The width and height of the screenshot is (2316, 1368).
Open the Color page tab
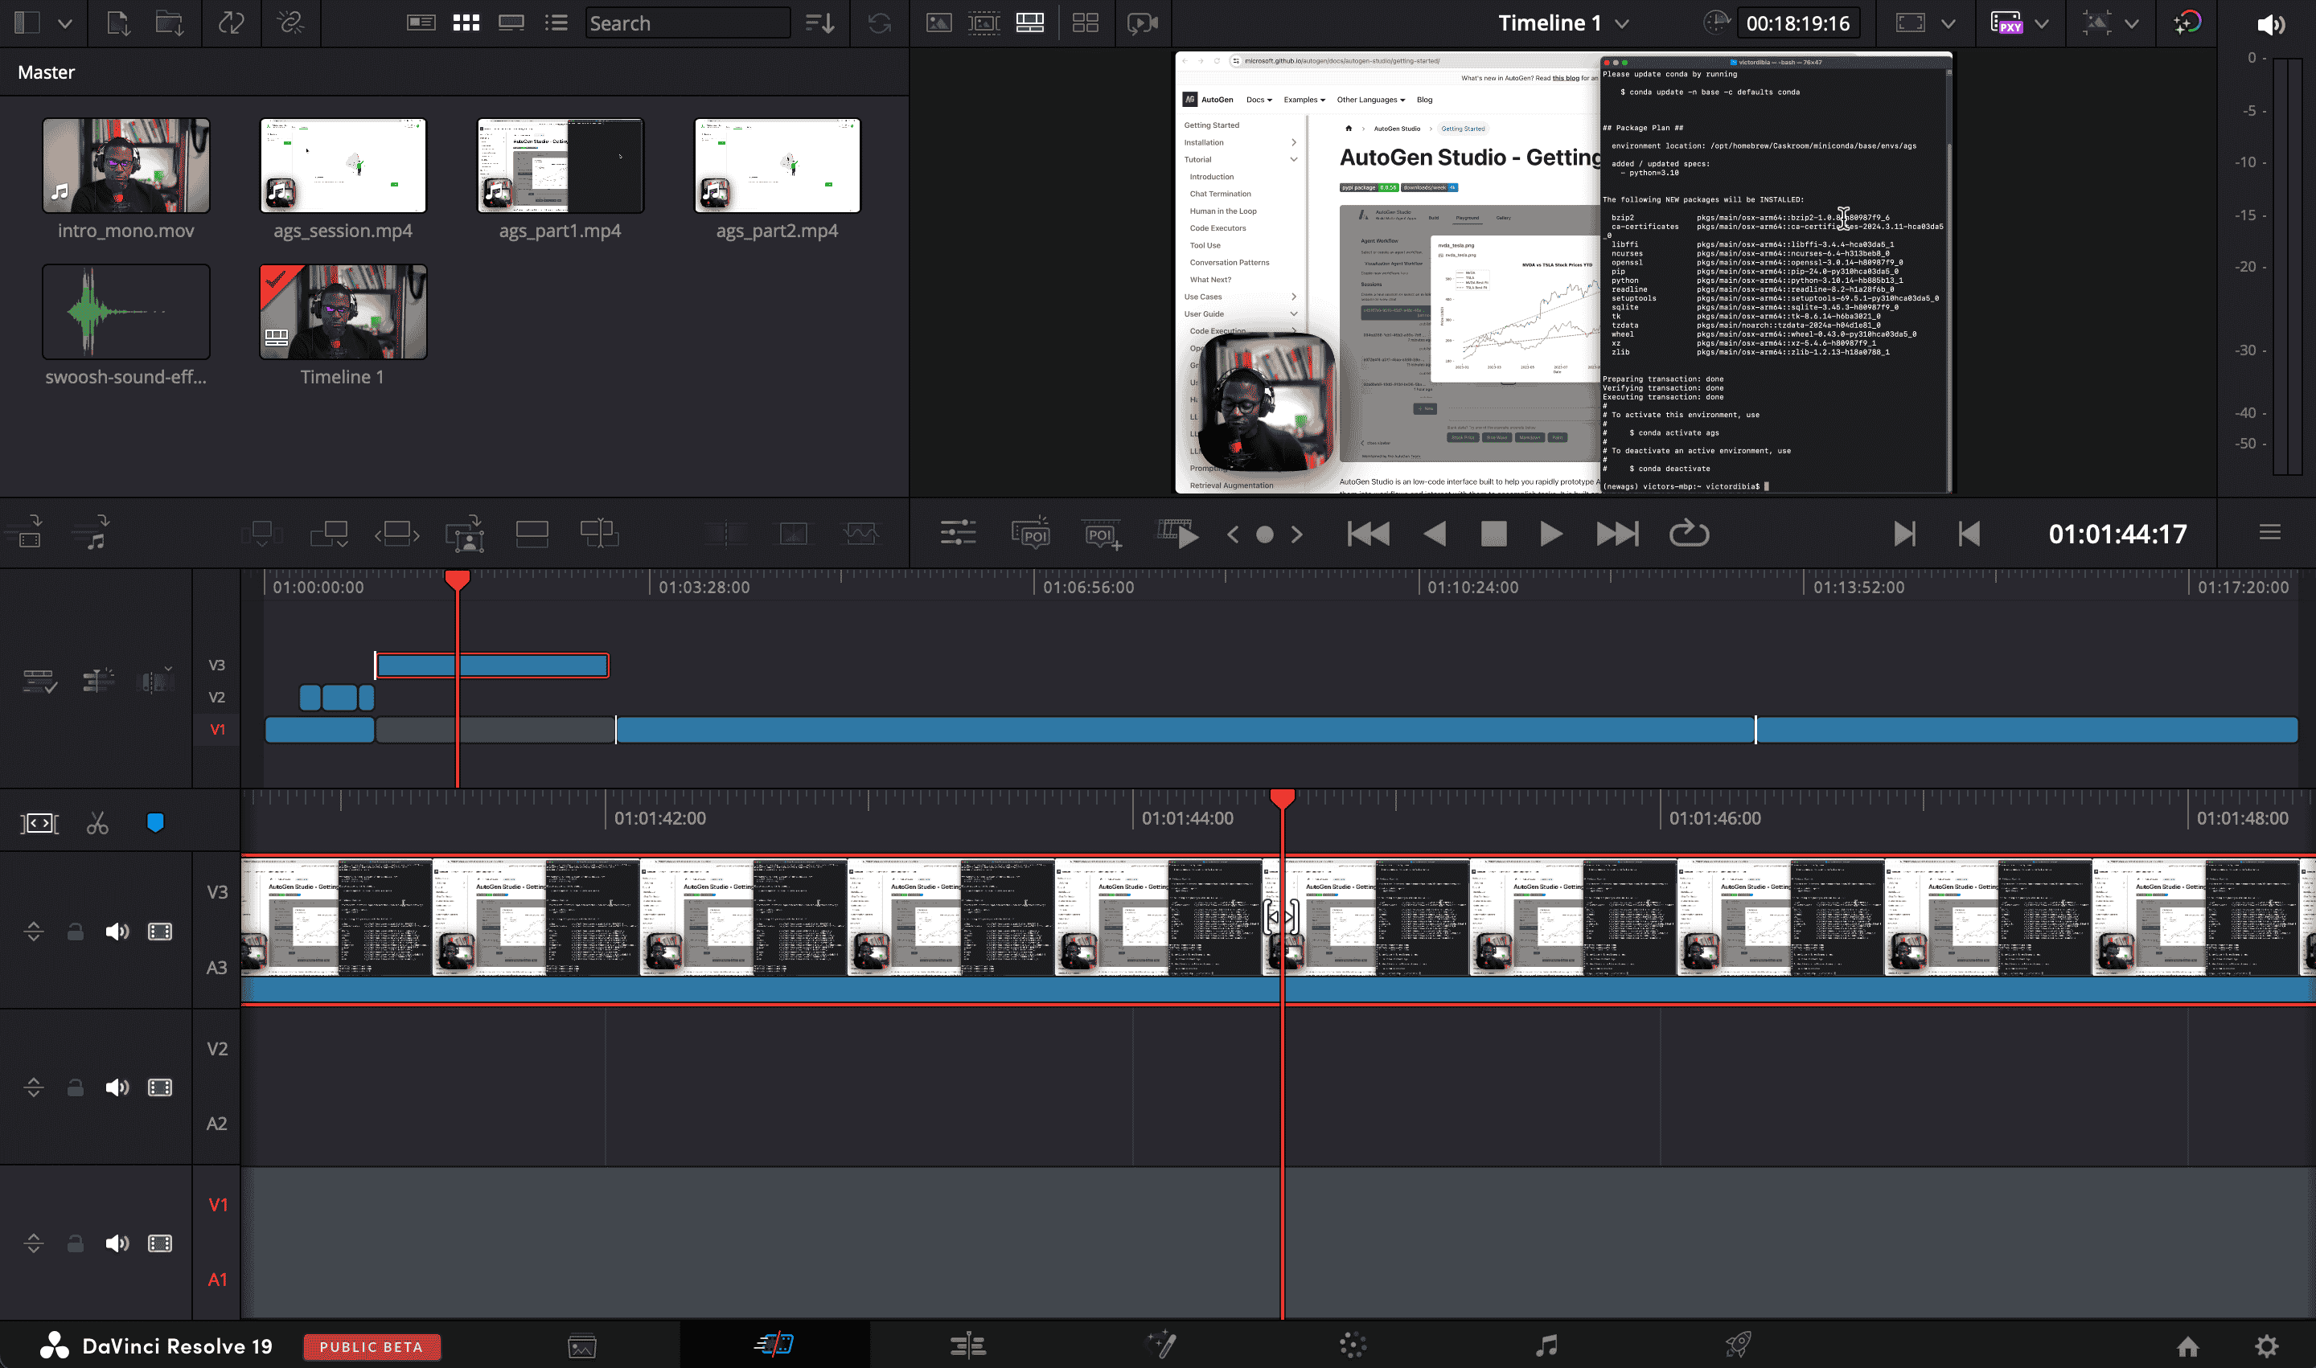[x=1353, y=1345]
